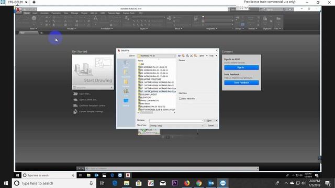Click the file list horizontal scrollbar
This screenshot has width=335, height=188.
click(147, 113)
